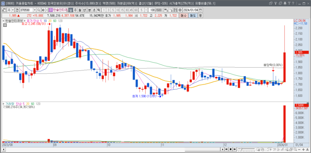This screenshot has height=153, width=311.
Task: Click the T font icon in title bar
Action: pos(289,3)
